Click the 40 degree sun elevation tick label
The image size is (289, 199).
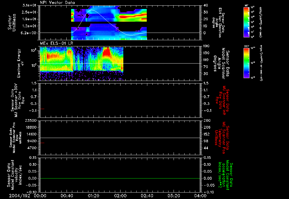[206, 5]
